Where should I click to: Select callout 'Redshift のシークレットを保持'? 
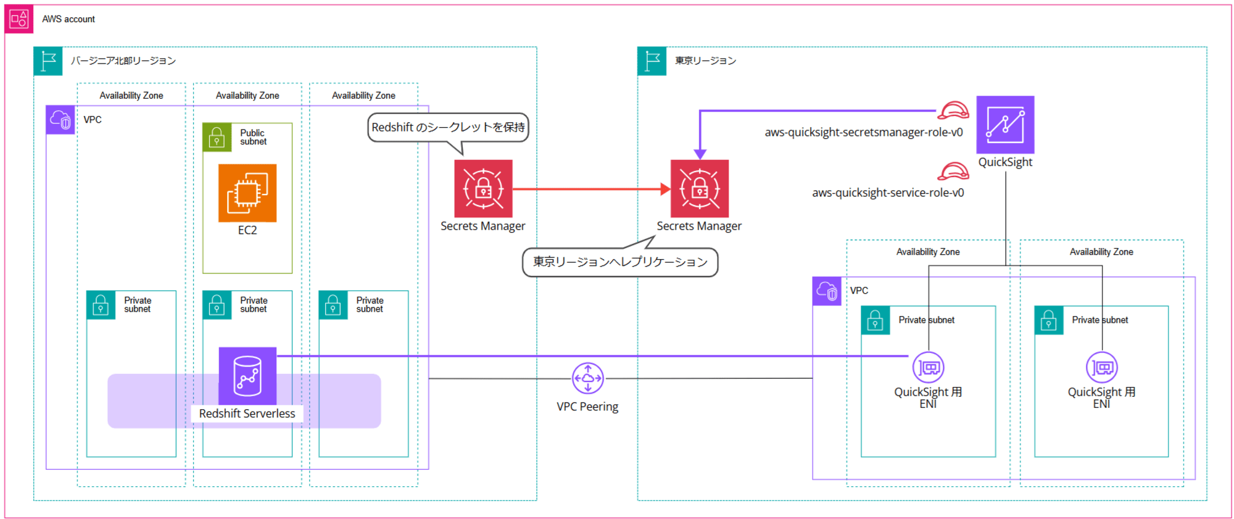[449, 127]
